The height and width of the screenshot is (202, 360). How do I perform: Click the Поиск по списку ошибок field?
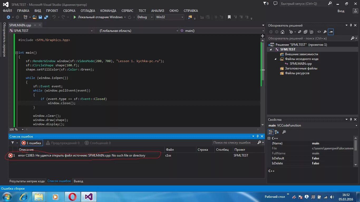tap(235, 143)
